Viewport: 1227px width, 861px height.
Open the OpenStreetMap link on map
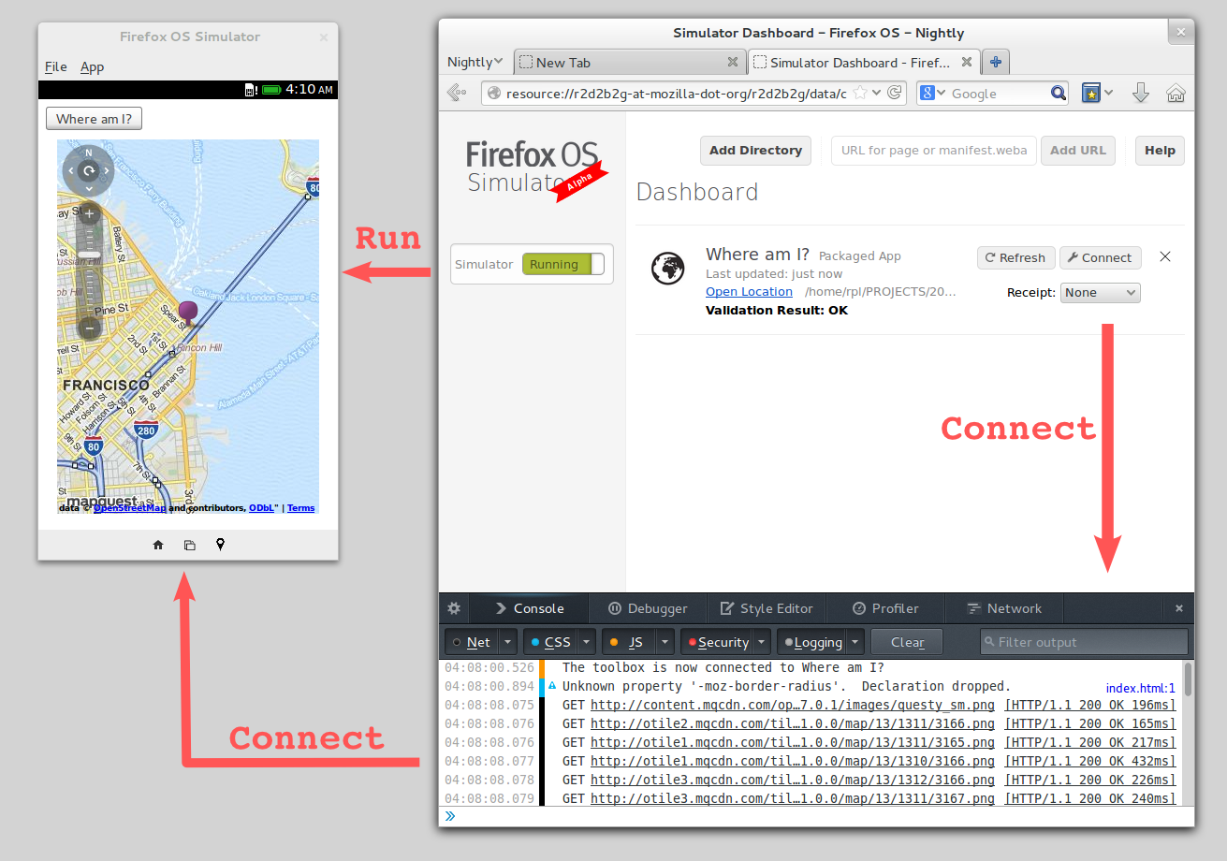tap(130, 508)
